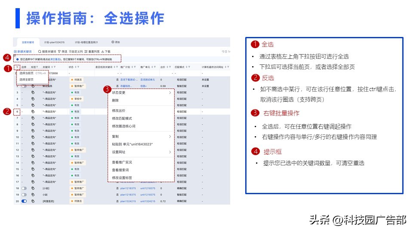The height and width of the screenshot is (232, 413).
Task: Select 查看推广实况 in the context menu
Action: click(122, 162)
